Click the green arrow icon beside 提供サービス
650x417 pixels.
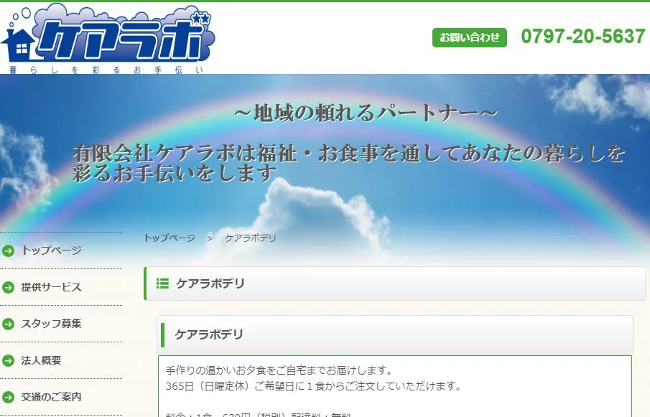pyautogui.click(x=9, y=287)
